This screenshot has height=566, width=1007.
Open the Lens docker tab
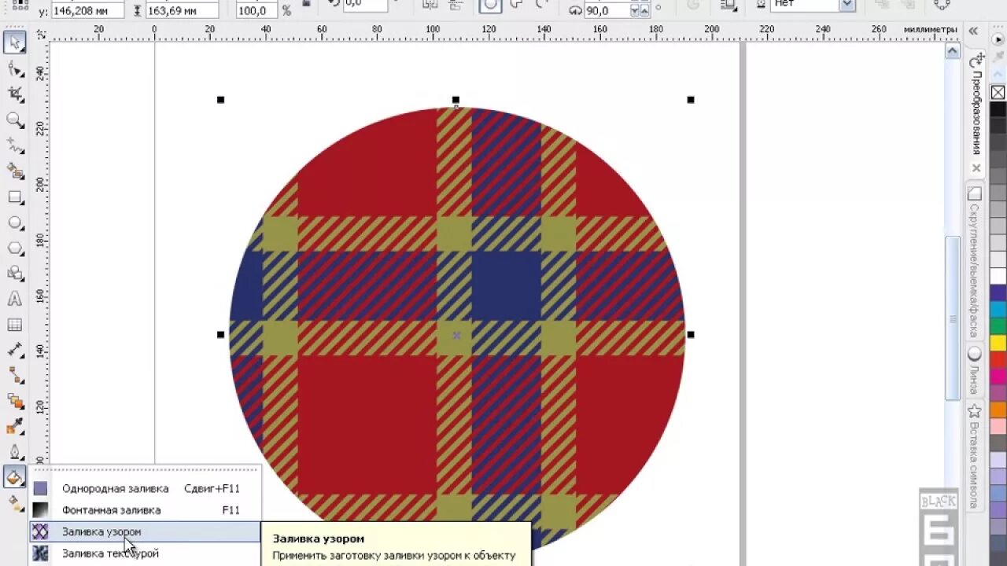pos(975,370)
